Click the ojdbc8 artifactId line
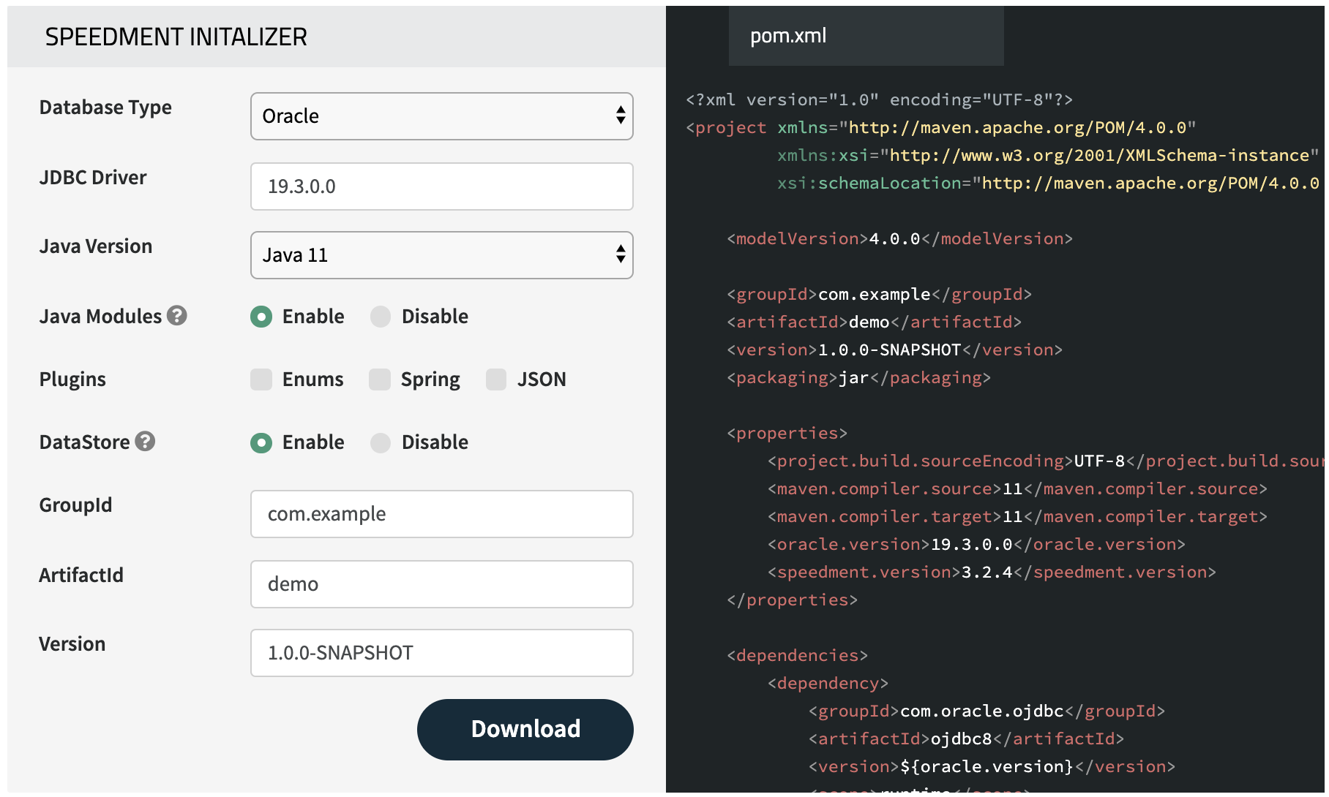The width and height of the screenshot is (1329, 797). tap(966, 739)
